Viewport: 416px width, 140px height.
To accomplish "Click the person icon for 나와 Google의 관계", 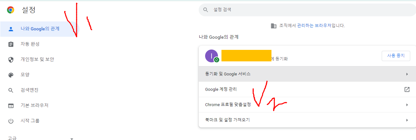I will (11, 29).
